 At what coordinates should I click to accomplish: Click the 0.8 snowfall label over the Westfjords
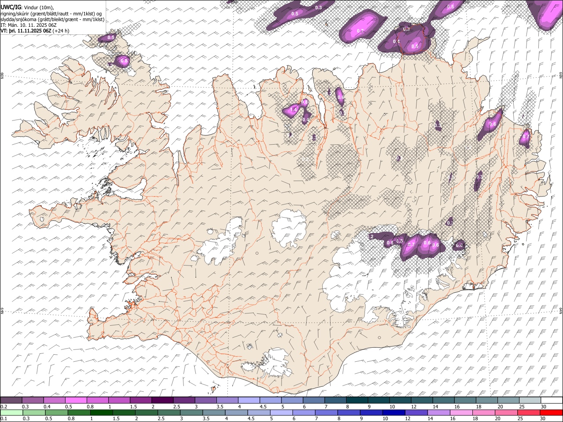click(x=124, y=61)
